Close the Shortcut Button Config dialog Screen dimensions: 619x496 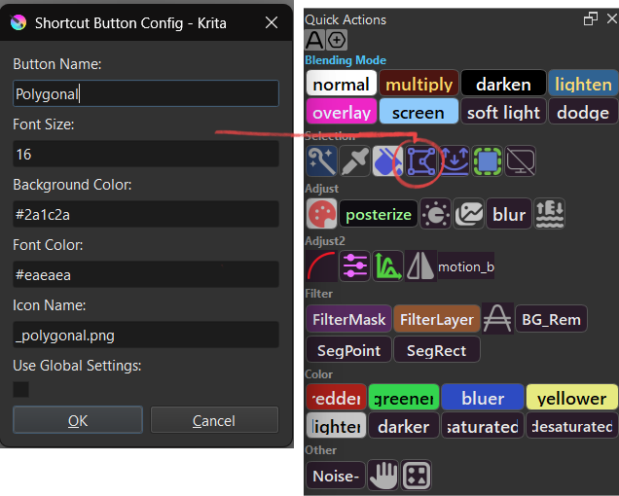[272, 22]
